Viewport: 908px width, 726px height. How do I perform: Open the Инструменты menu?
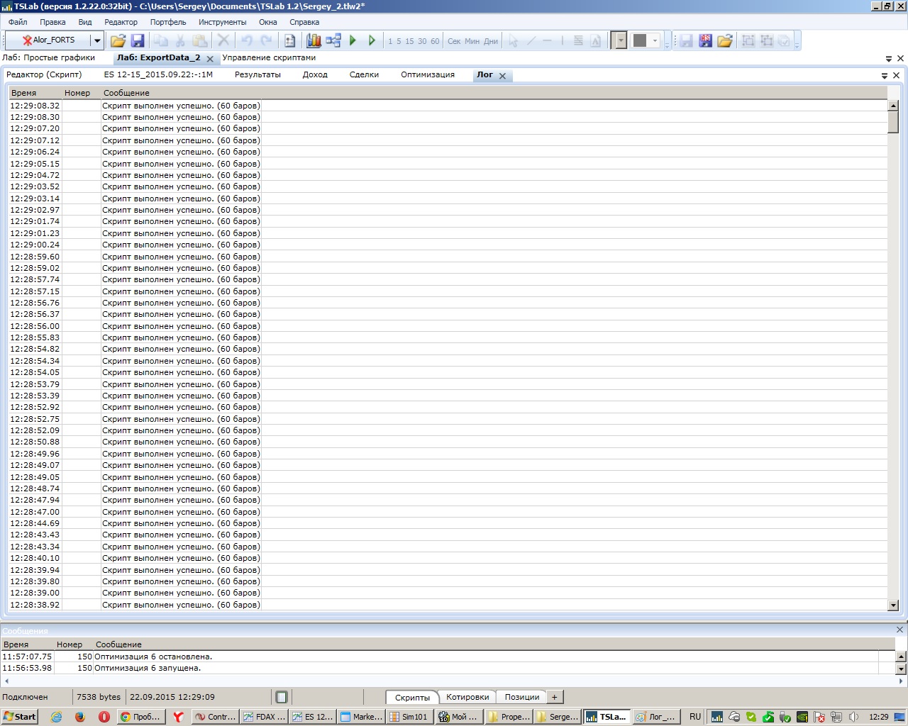(223, 22)
